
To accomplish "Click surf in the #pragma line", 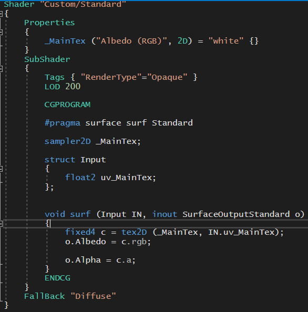I will pos(137,123).
